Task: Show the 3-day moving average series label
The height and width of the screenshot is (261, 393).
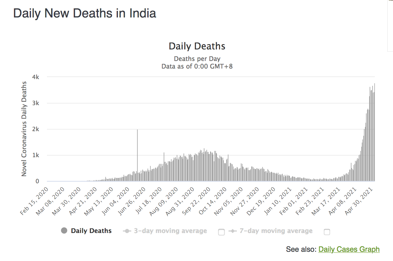Action: click(x=170, y=231)
